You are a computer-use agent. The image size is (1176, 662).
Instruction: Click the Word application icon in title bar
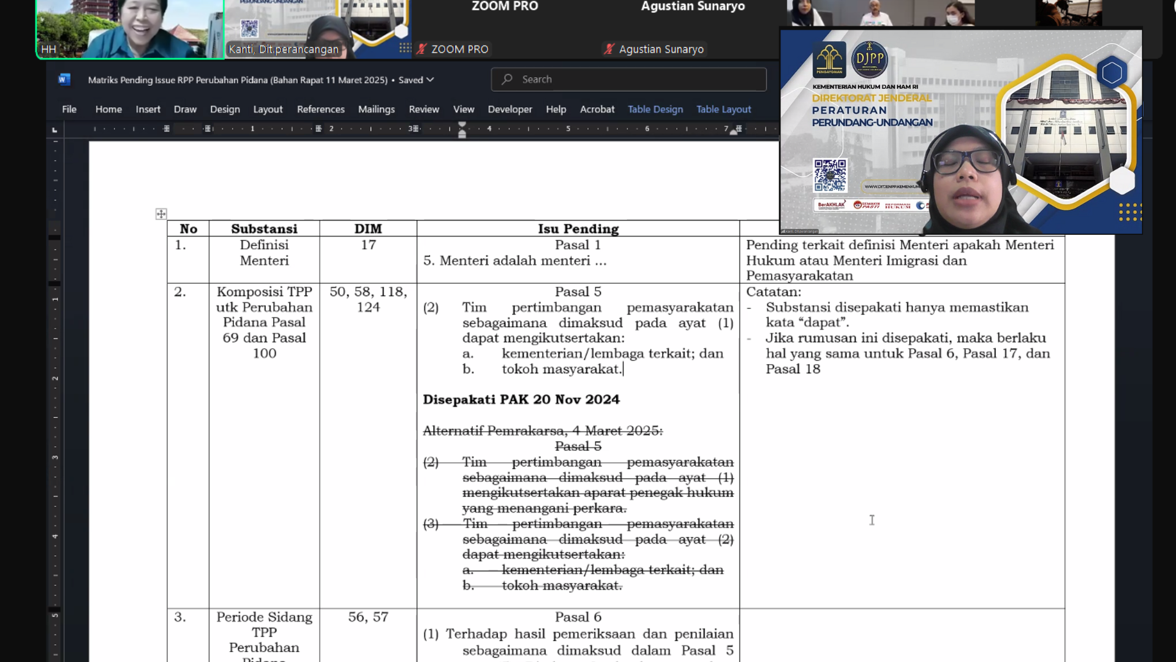pos(64,79)
